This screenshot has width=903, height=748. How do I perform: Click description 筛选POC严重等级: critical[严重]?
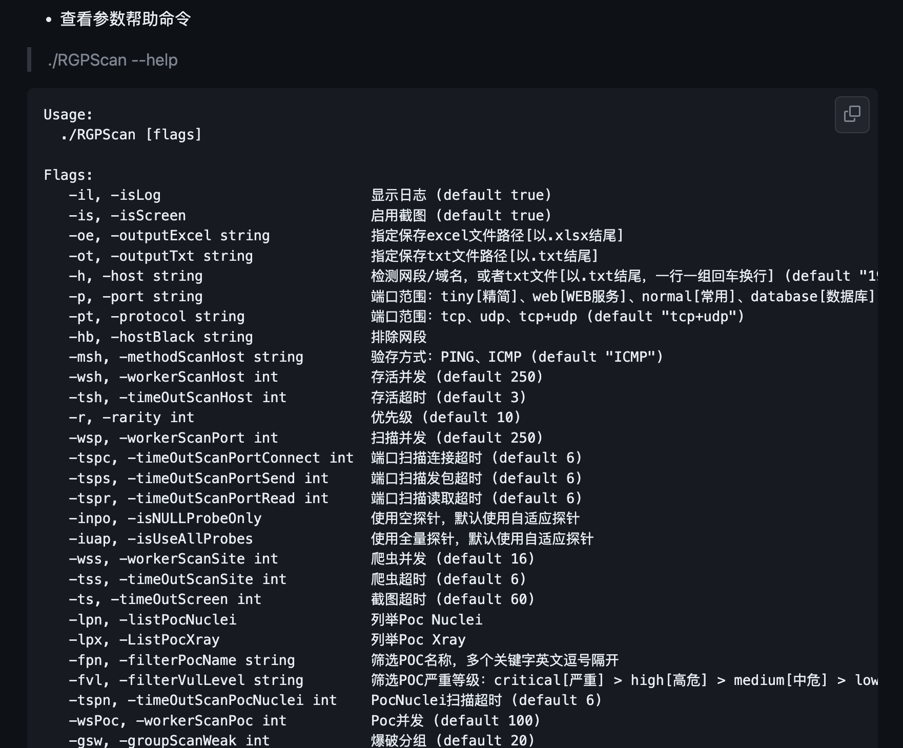point(624,680)
